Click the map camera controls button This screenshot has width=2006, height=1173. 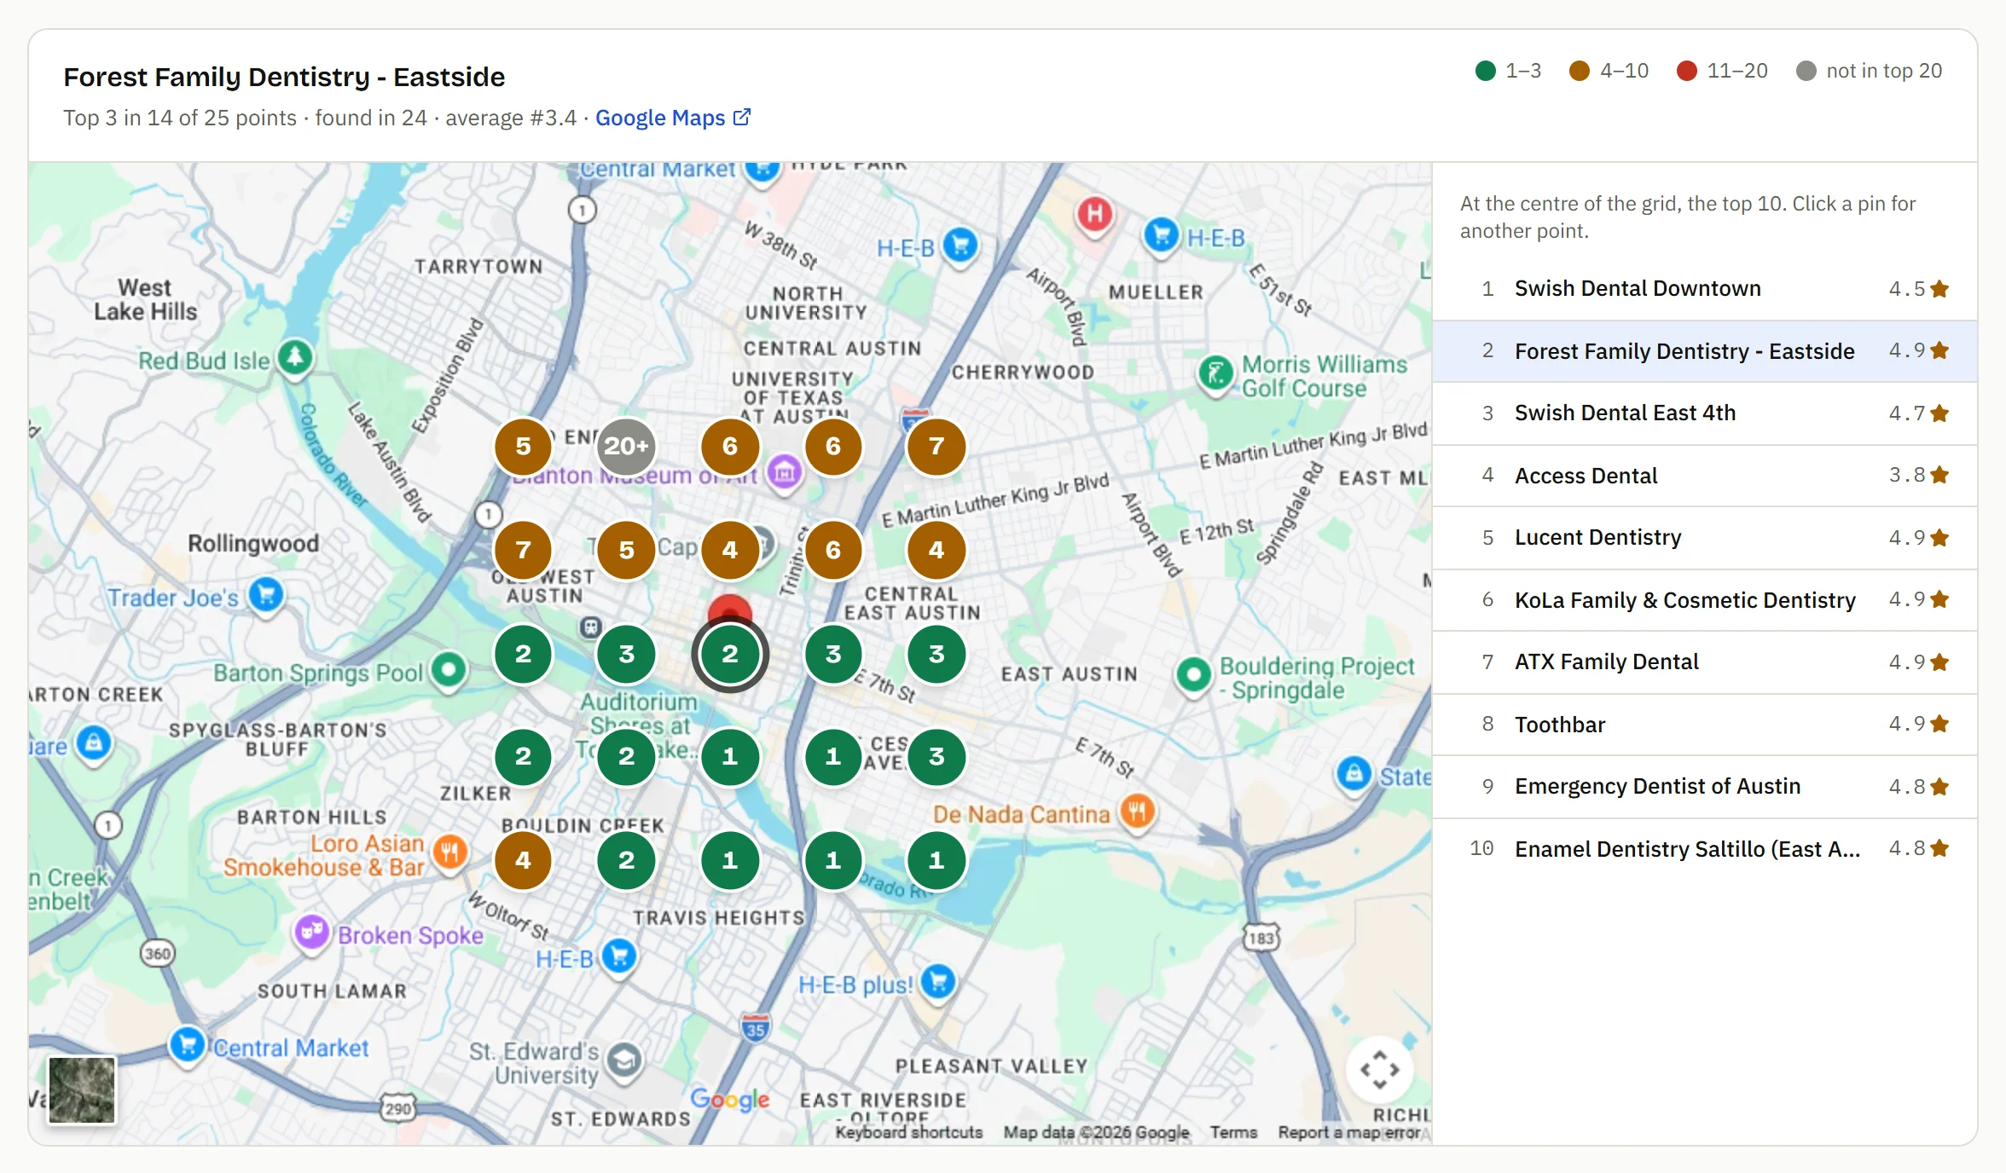(1379, 1069)
